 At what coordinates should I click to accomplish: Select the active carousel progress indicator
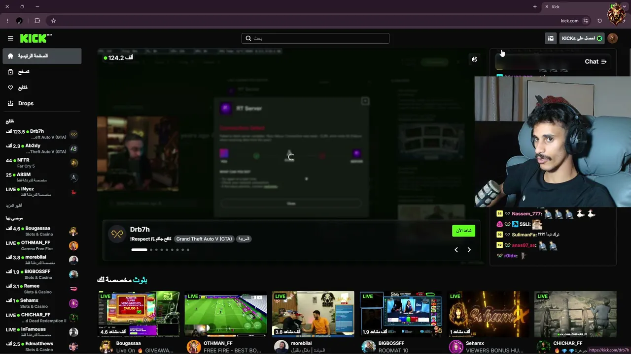[x=139, y=250]
